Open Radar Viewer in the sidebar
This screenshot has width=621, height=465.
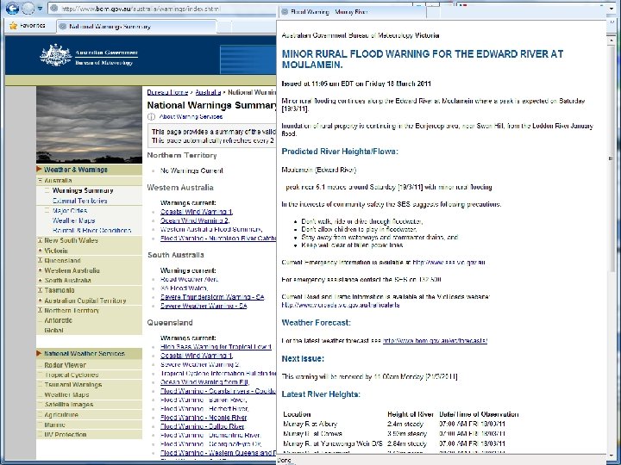pos(65,365)
